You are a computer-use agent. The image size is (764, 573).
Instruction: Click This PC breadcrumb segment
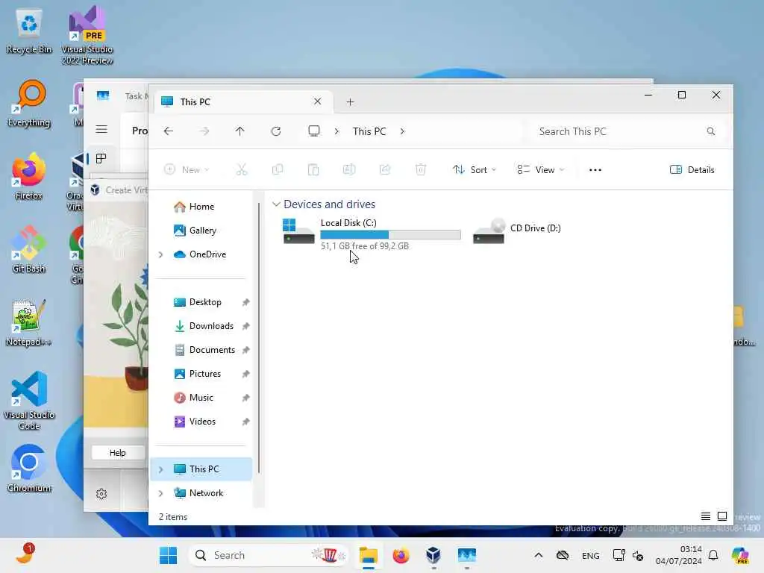(369, 131)
